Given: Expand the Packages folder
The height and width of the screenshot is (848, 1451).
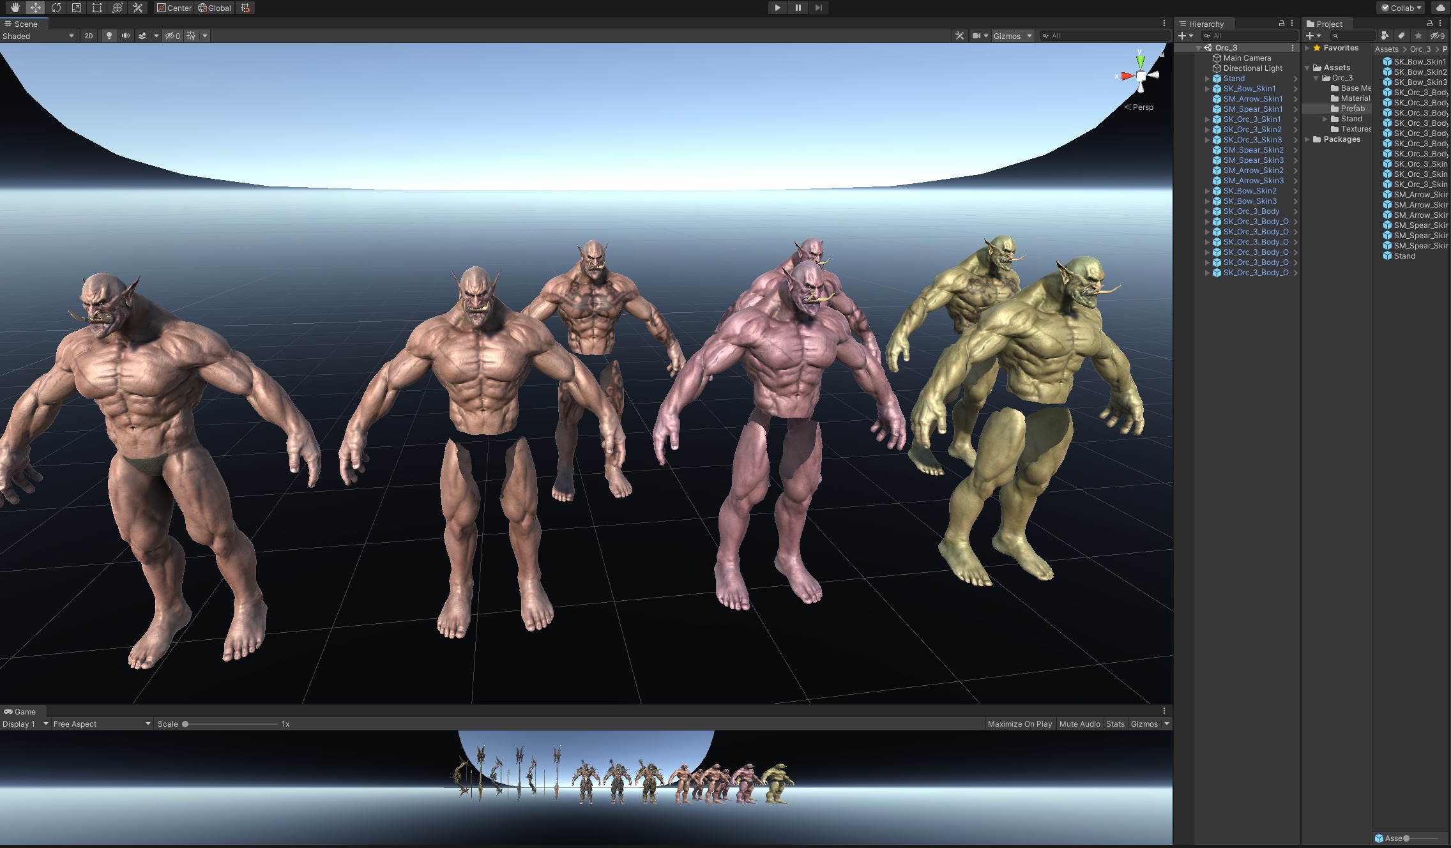Looking at the screenshot, I should coord(1307,139).
